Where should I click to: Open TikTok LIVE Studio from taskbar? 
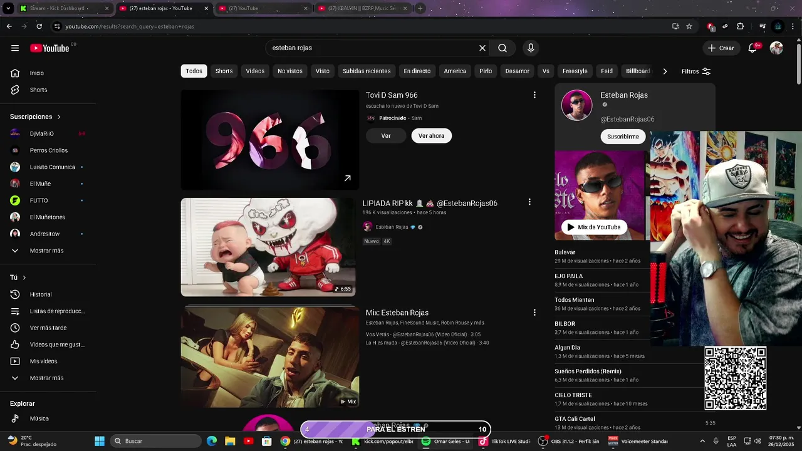pyautogui.click(x=505, y=441)
